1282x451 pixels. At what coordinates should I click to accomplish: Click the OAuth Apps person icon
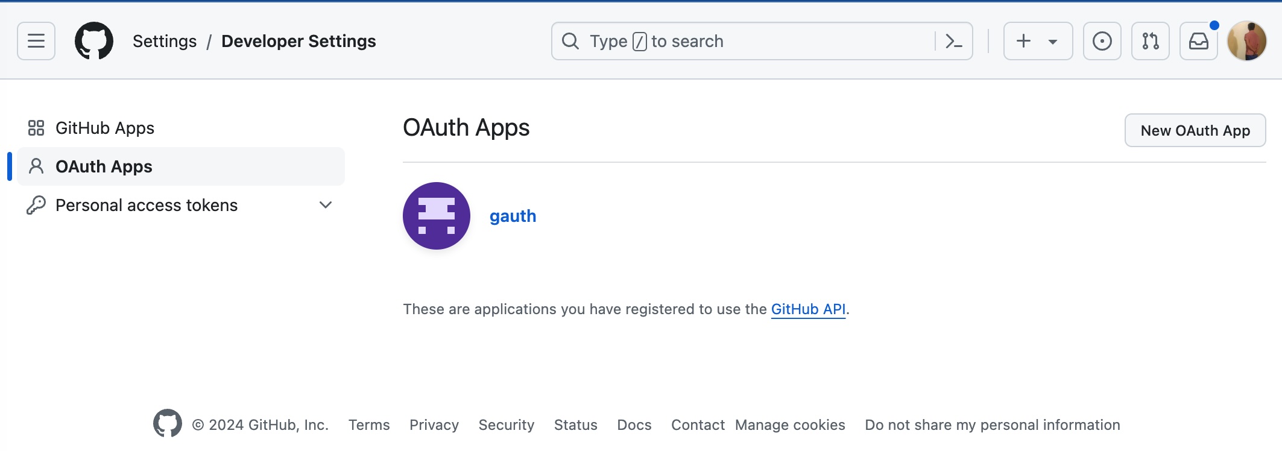[36, 166]
